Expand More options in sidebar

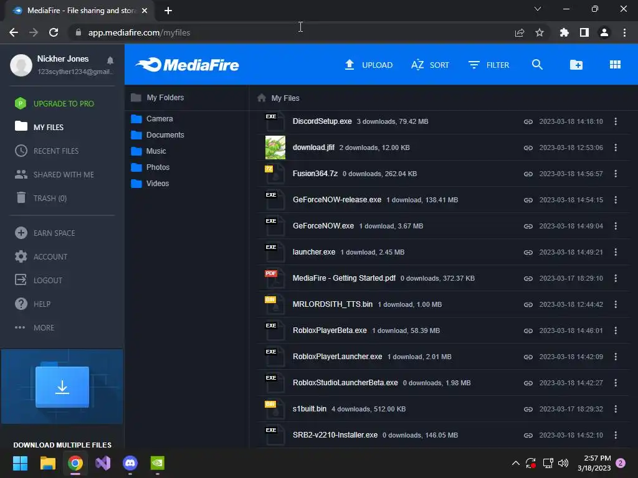pyautogui.click(x=34, y=327)
